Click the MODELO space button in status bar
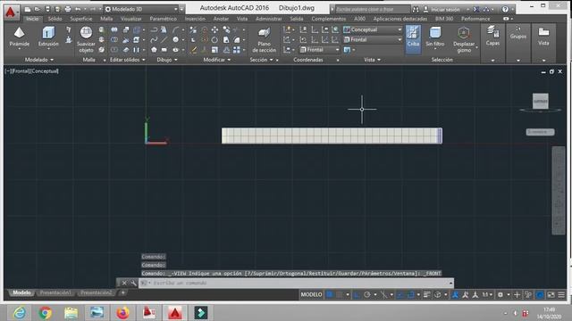572x321 pixels. (311, 294)
